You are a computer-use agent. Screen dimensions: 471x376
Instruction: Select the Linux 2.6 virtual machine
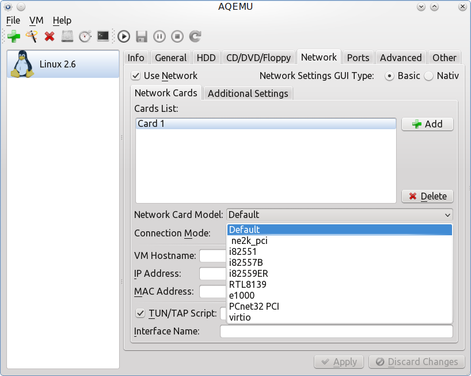63,64
